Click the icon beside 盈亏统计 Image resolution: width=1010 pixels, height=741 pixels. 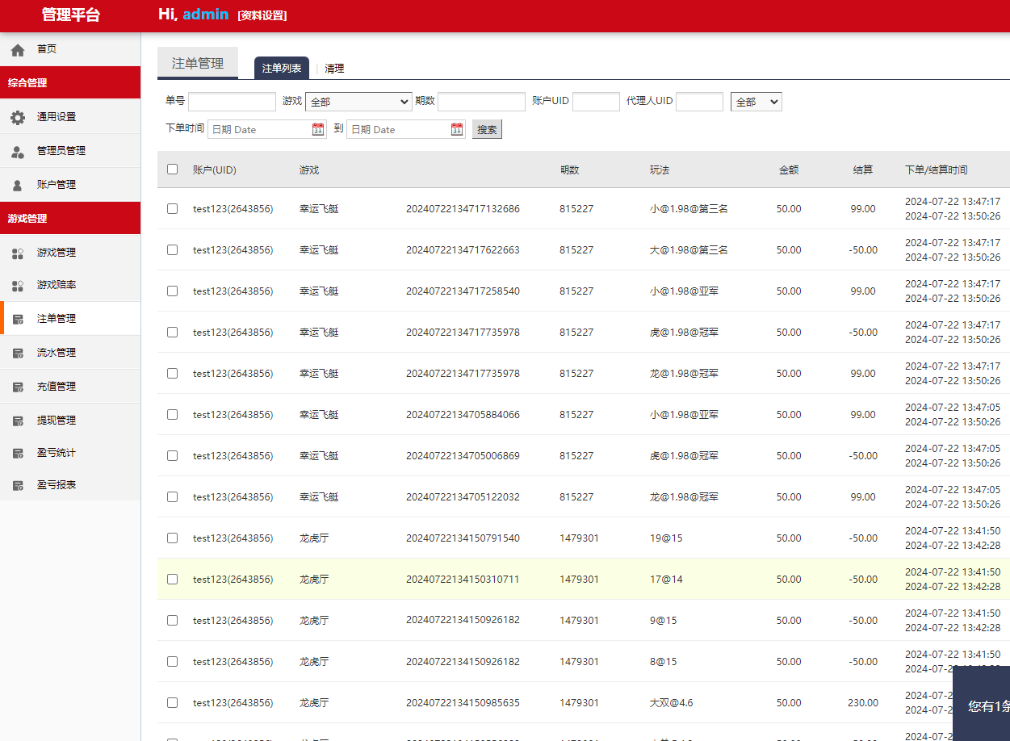coord(18,453)
